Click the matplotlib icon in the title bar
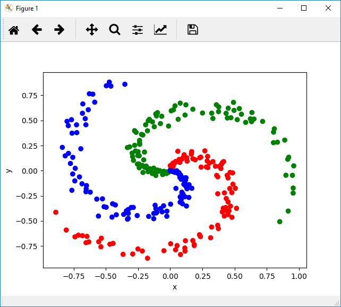This screenshot has width=341, height=307. 9,8
